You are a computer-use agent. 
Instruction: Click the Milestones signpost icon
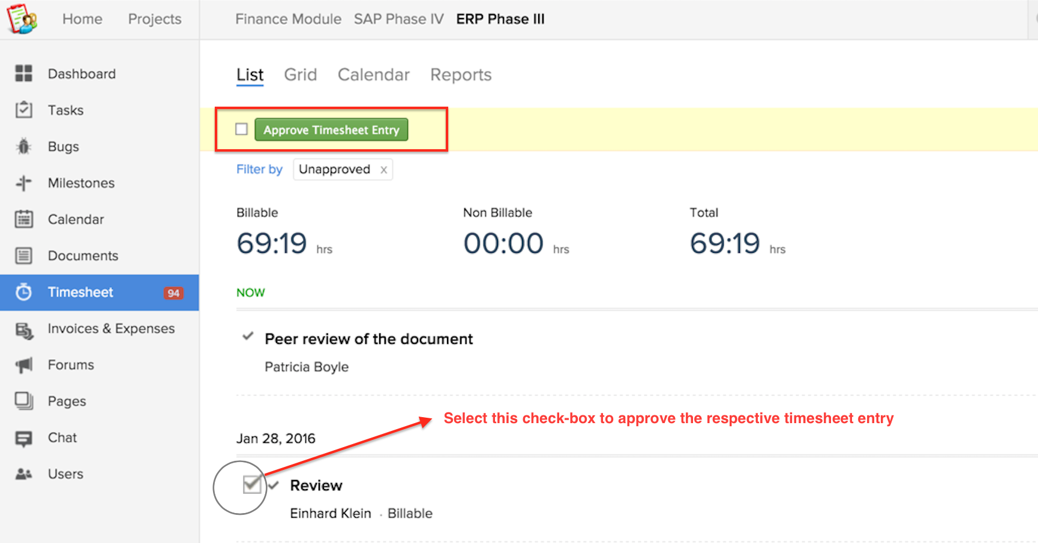click(x=24, y=183)
